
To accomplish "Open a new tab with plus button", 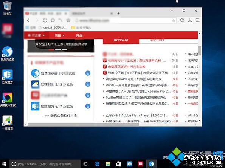I will click(118, 13).
